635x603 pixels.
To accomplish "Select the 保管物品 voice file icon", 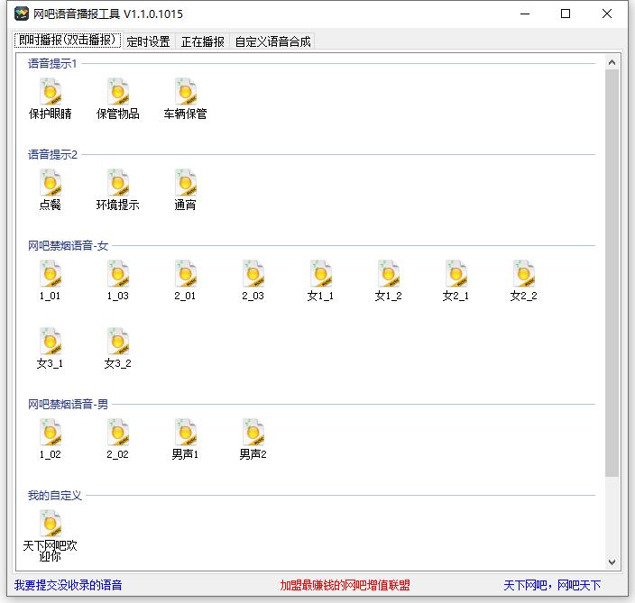I will coord(118,93).
